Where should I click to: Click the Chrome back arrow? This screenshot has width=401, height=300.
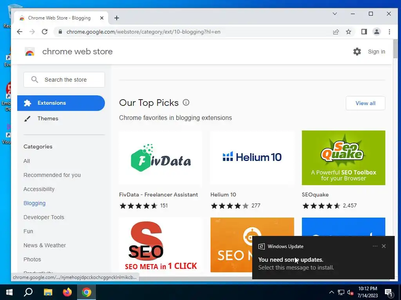tap(20, 32)
